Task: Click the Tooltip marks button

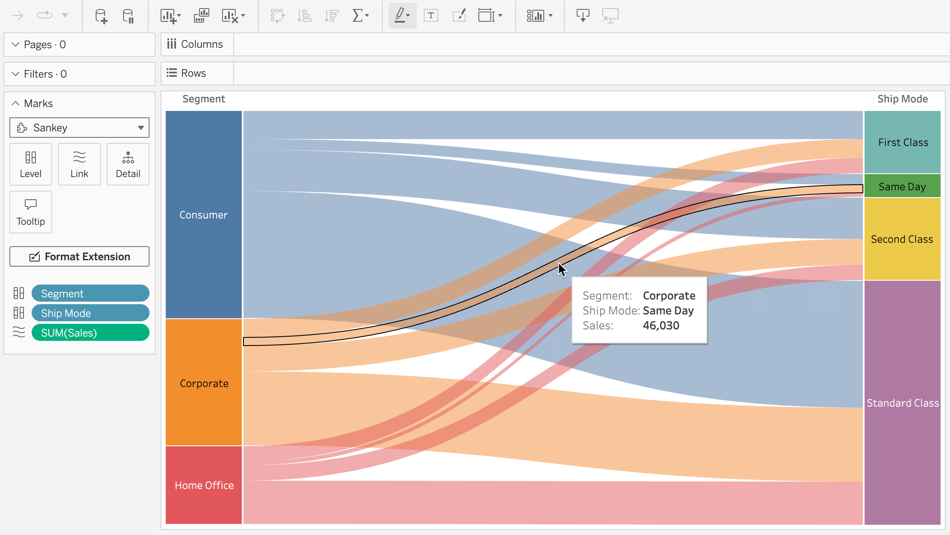Action: (x=31, y=212)
